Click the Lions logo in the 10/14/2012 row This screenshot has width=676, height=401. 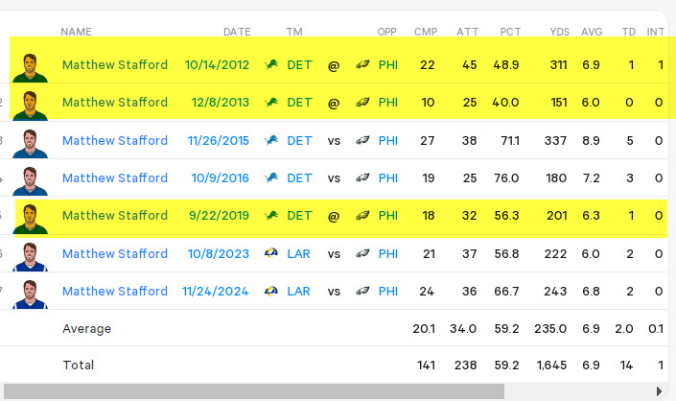pos(271,64)
